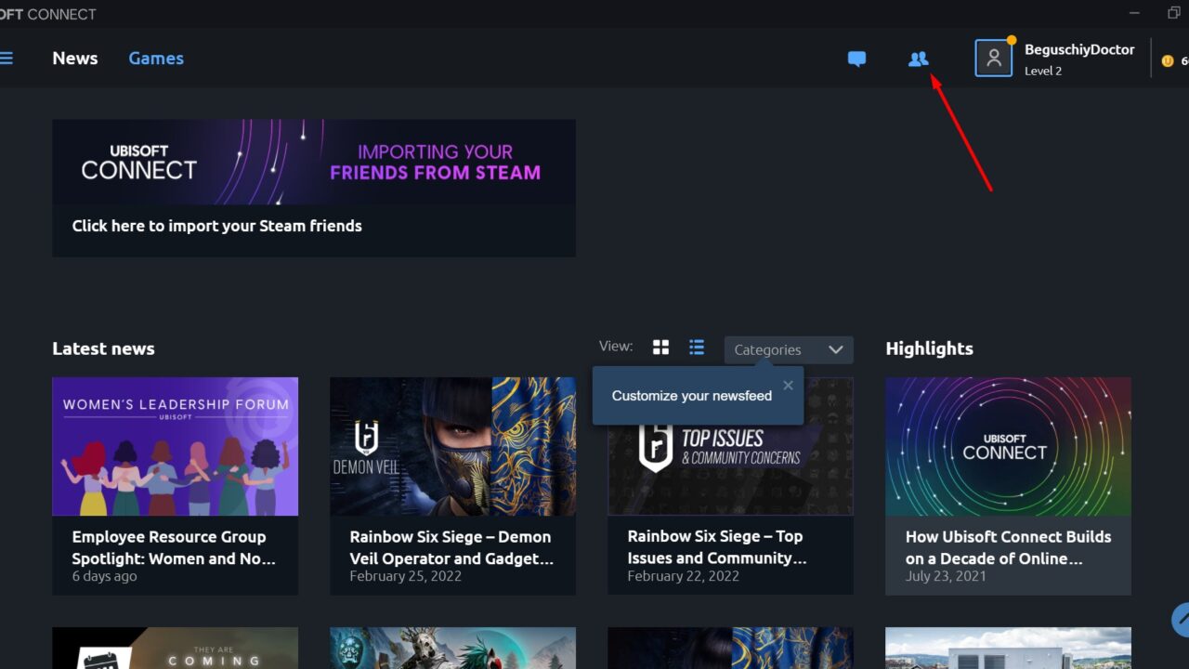1189x669 pixels.
Task: Click the BeguschiyDoctor profile avatar
Action: coord(993,58)
